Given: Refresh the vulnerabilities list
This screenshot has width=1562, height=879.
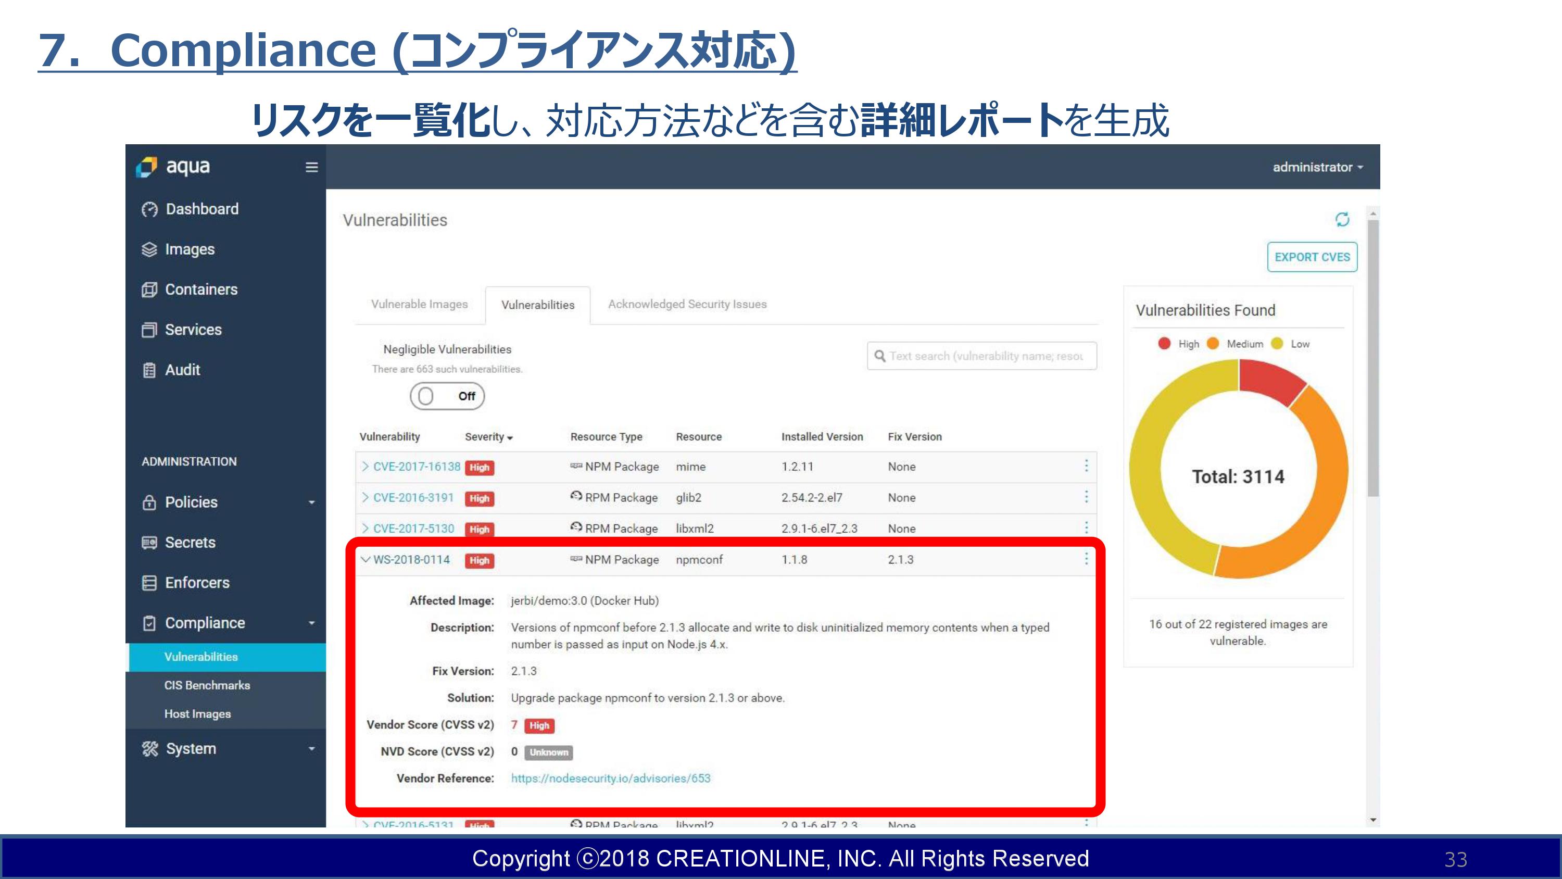Looking at the screenshot, I should (1342, 220).
